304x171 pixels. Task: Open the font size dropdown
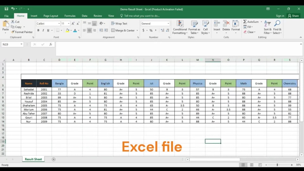69,23
